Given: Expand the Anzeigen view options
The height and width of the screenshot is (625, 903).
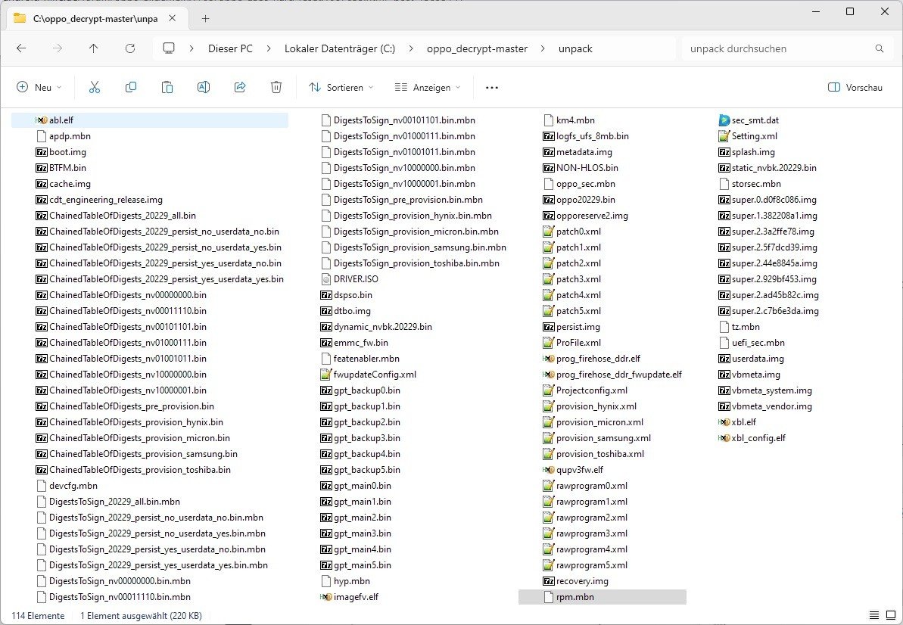Looking at the screenshot, I should click(x=428, y=88).
